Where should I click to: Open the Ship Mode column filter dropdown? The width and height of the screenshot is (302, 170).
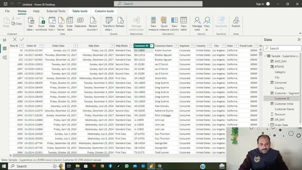131,46
